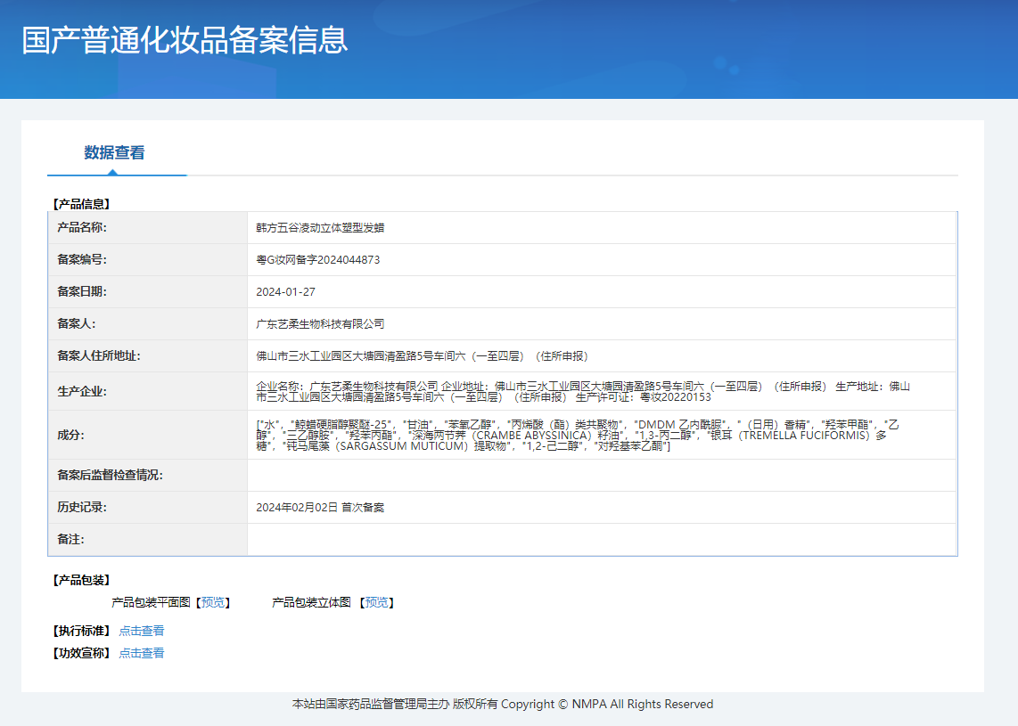
Task: Click the 备案编号 row label
Action: (x=82, y=259)
